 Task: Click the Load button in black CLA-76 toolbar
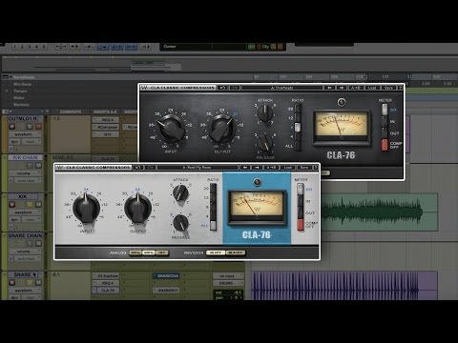tap(372, 88)
